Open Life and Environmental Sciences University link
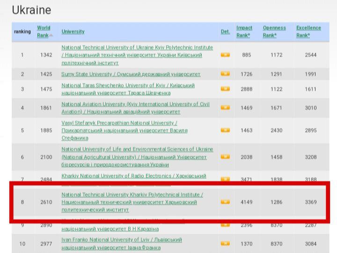Viewport: 337px width, 253px height. point(137,157)
